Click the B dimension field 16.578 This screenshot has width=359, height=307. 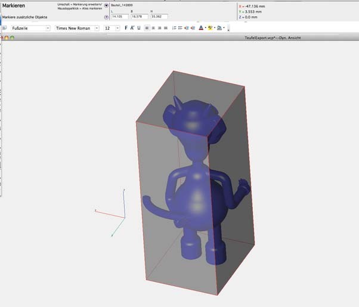[x=139, y=17]
